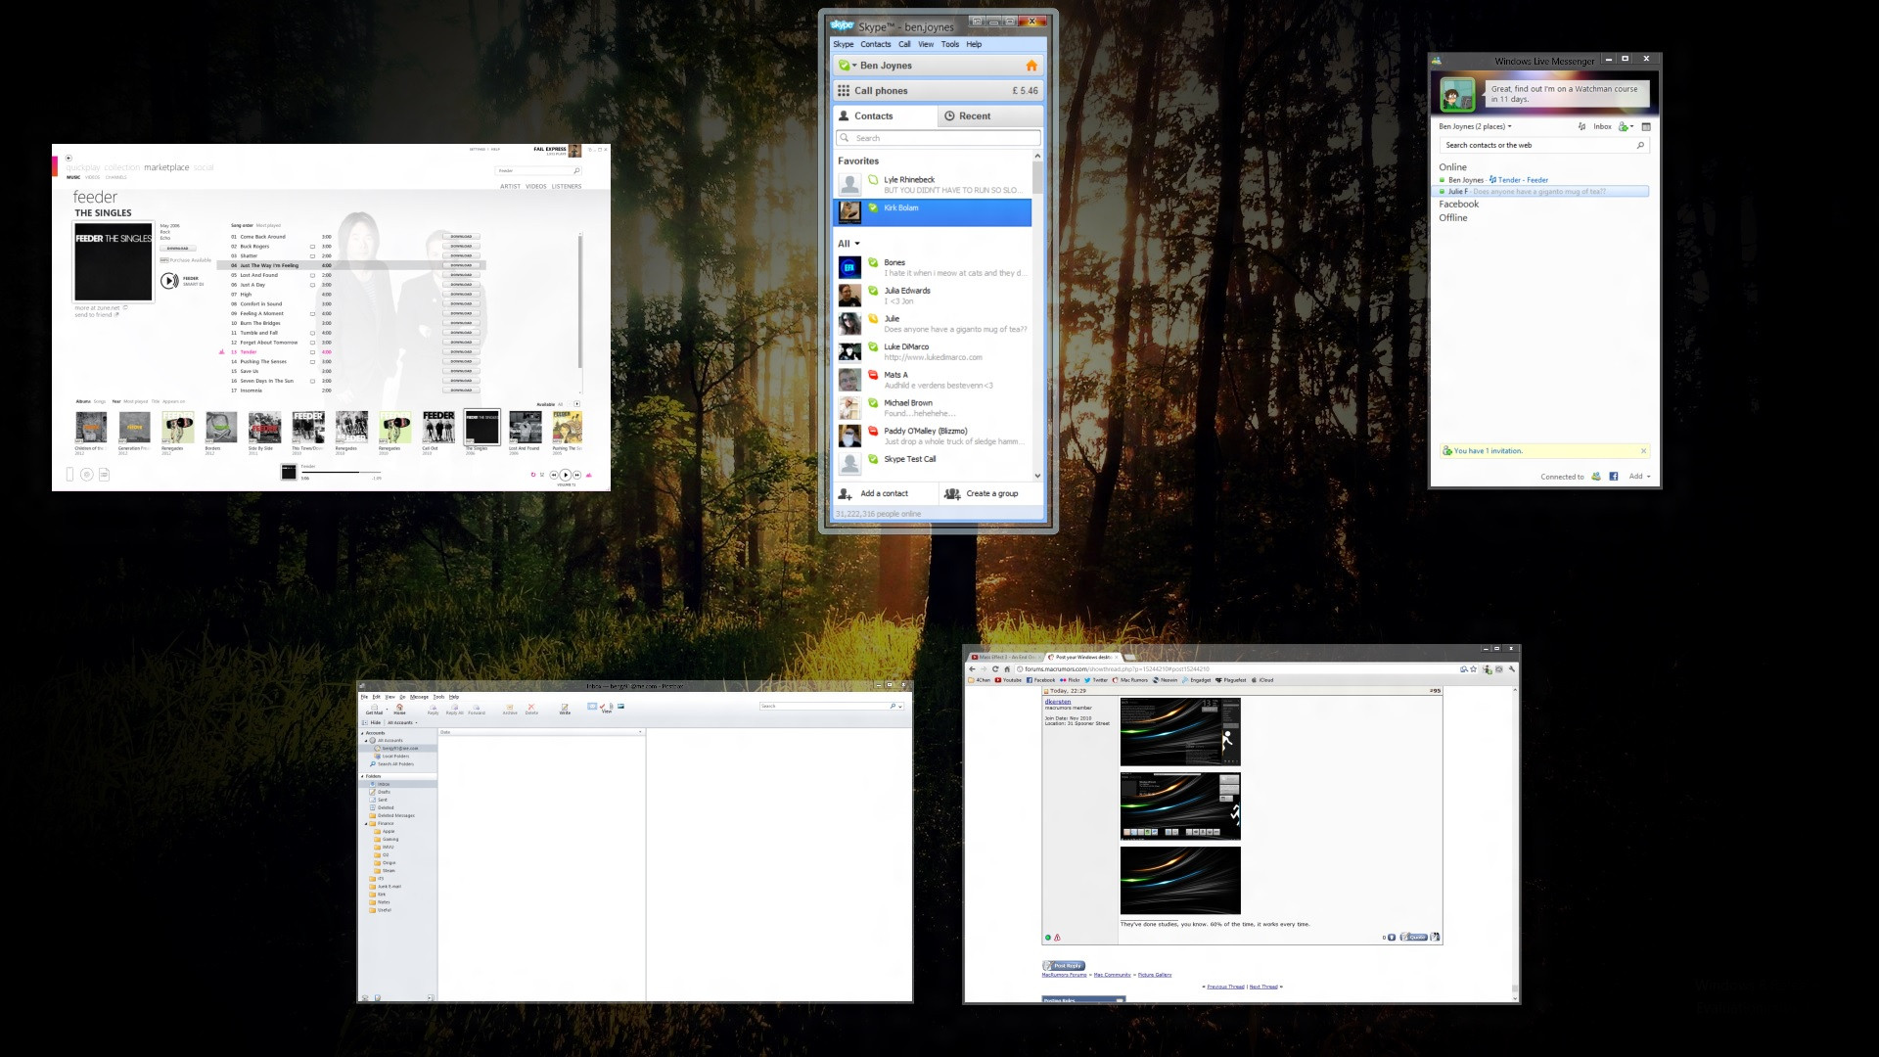Open Facebook icon in Messenger footer

click(1613, 477)
